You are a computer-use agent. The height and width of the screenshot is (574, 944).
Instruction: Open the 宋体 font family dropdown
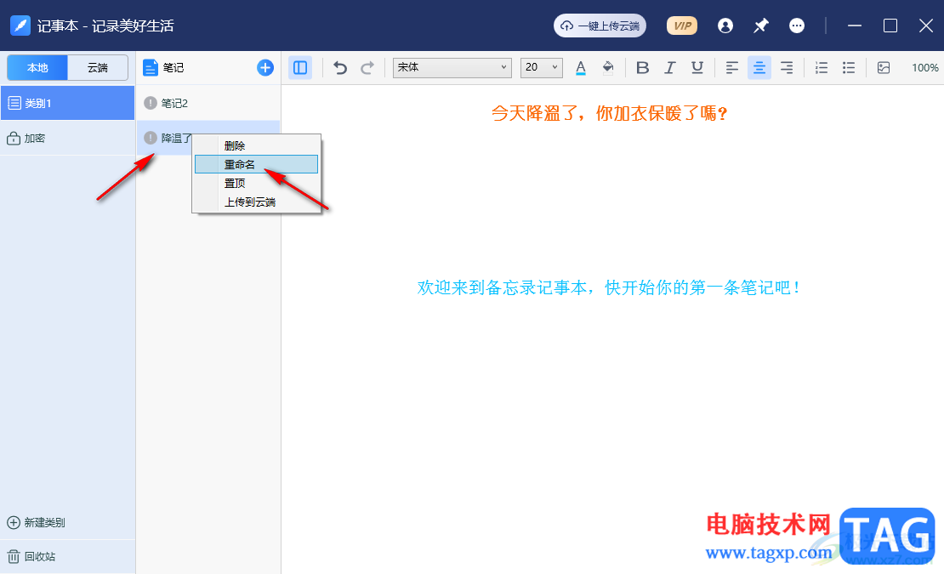pyautogui.click(x=452, y=67)
